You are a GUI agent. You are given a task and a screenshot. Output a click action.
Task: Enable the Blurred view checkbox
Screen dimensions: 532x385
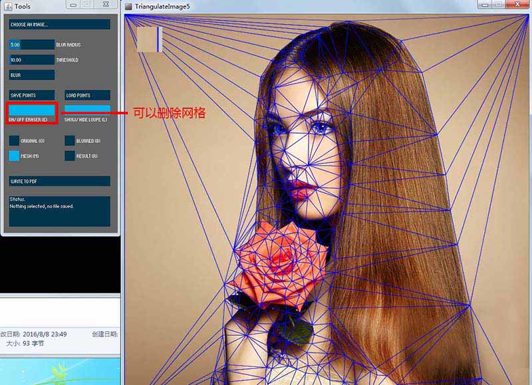pyautogui.click(x=70, y=140)
